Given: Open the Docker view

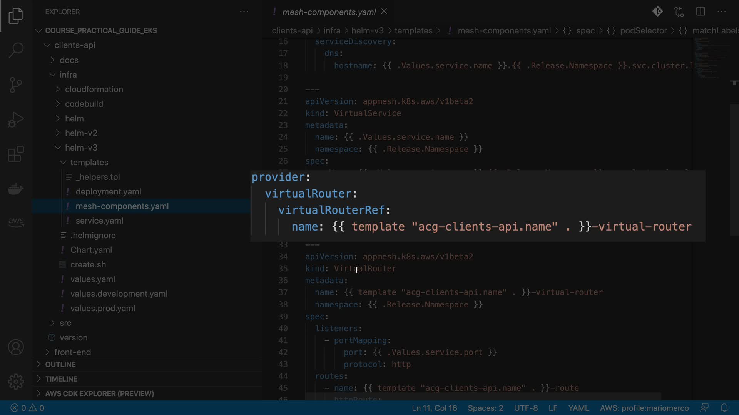Looking at the screenshot, I should pos(16,189).
